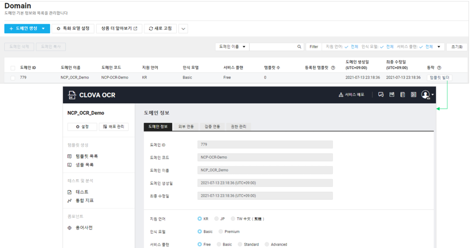Open the filter options dropdown arrow before 초기화
Image resolution: width=470 pixels, height=248 pixels.
(439, 47)
